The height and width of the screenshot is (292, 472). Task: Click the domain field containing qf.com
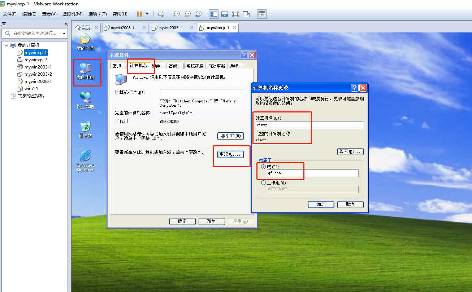tap(313, 173)
